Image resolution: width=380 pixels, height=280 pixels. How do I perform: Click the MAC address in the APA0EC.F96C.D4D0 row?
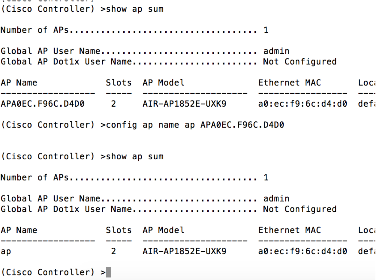(x=302, y=104)
